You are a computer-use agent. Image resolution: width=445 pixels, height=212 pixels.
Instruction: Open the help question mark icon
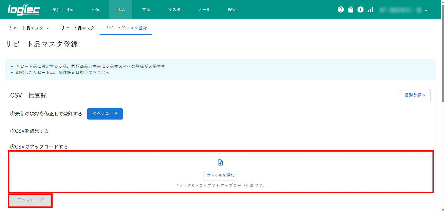coord(341,10)
